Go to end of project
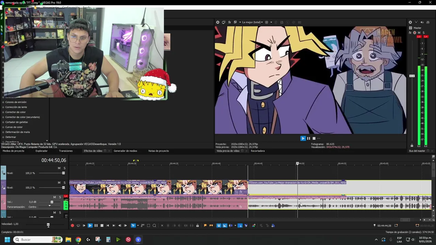436x245 pixels. click(114, 225)
